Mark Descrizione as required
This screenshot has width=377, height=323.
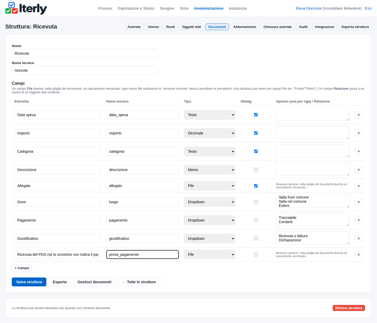[256, 169]
